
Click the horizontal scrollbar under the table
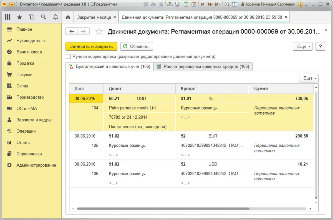coord(163,208)
